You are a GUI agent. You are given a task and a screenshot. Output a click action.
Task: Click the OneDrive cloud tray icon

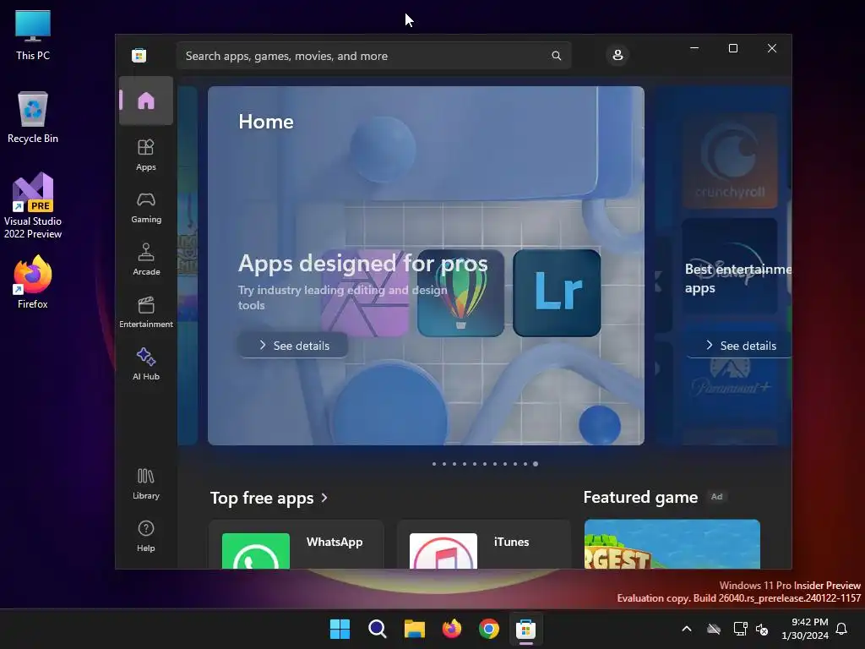714,629
